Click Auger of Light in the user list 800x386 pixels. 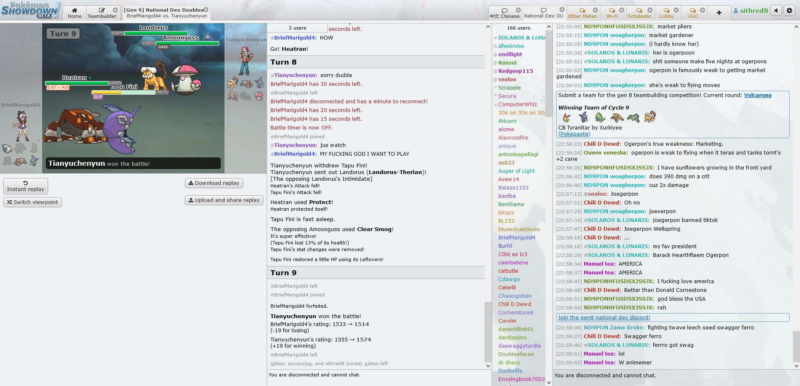click(x=517, y=171)
